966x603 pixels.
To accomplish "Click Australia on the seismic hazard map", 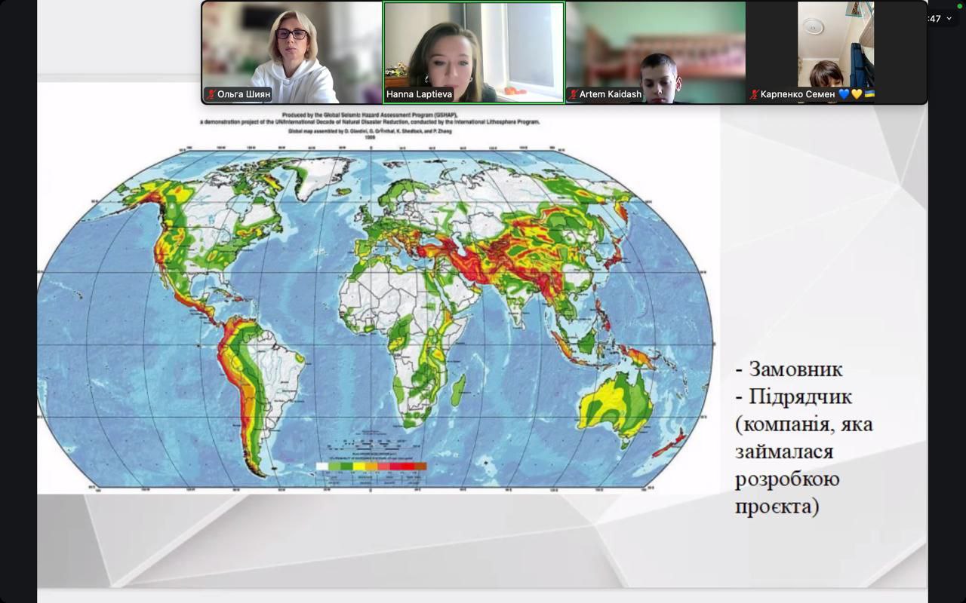I will [x=614, y=403].
